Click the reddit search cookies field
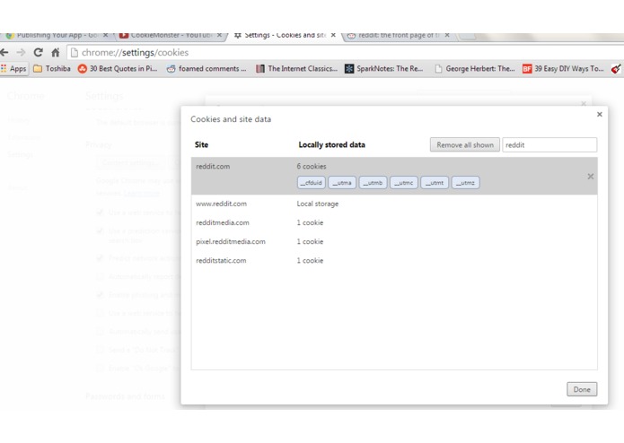This screenshot has width=624, height=443. point(549,145)
